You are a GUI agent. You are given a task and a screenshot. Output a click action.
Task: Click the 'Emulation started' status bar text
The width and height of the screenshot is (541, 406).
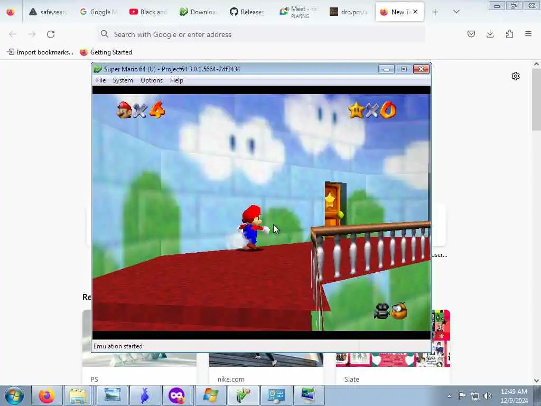118,346
